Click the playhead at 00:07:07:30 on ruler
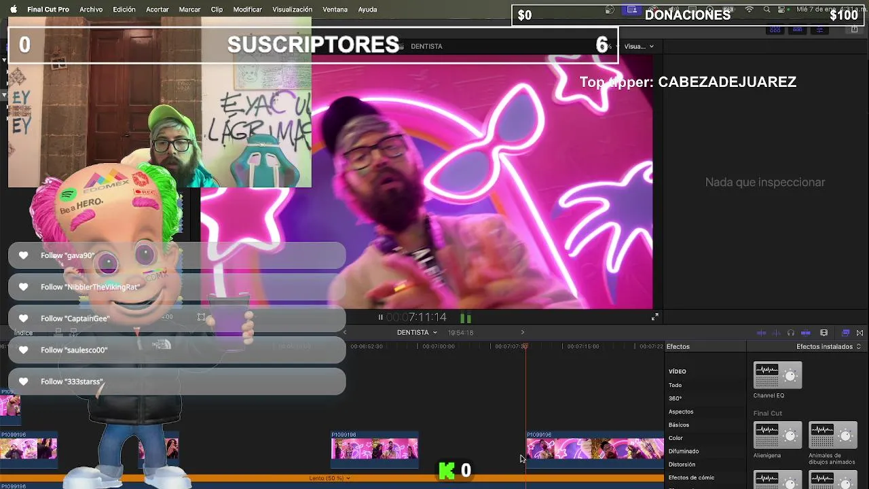 (525, 346)
